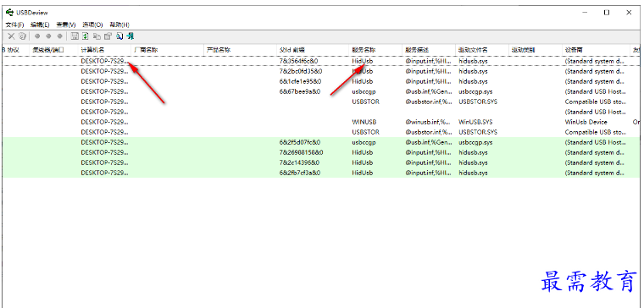This screenshot has height=308, width=644.
Task: Click the recycle-bin uninstall toolbar icon
Action: coord(22,36)
